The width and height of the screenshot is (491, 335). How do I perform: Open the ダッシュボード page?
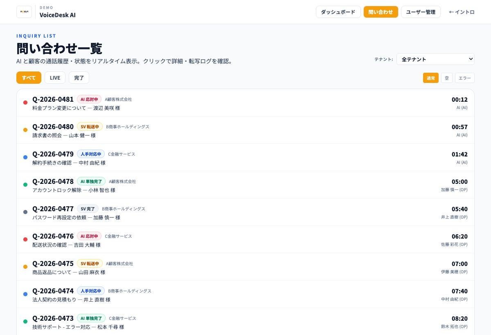point(338,12)
